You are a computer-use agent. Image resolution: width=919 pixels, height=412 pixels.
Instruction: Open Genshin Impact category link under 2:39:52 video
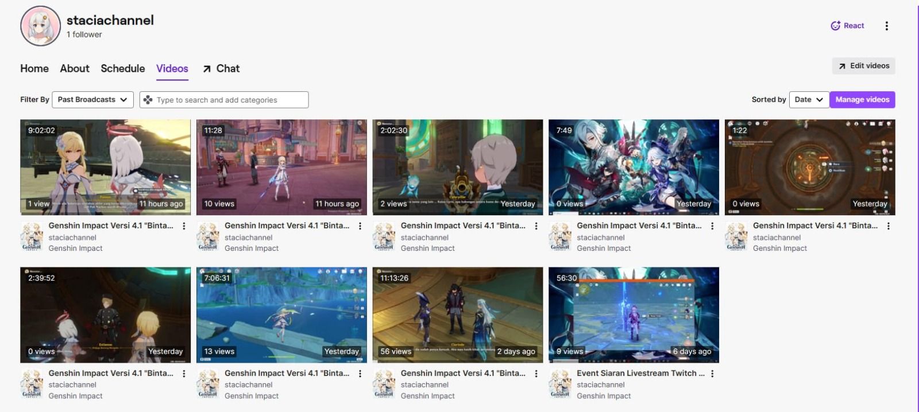pyautogui.click(x=75, y=396)
